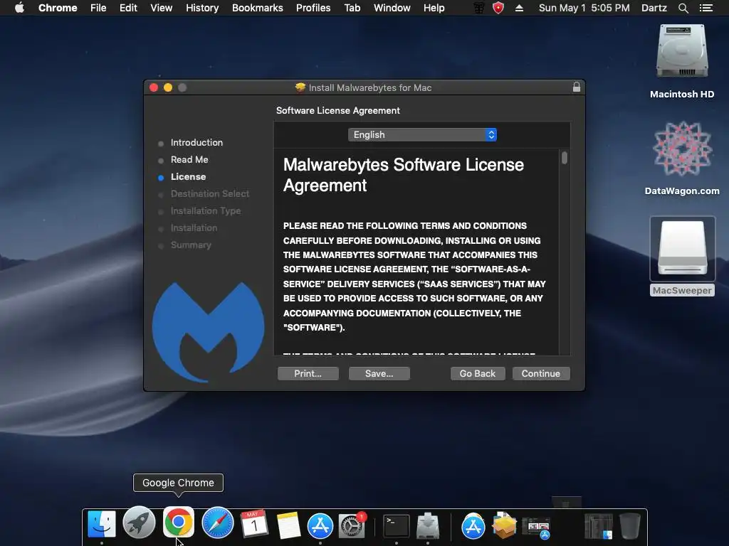Open the View menu

click(162, 8)
